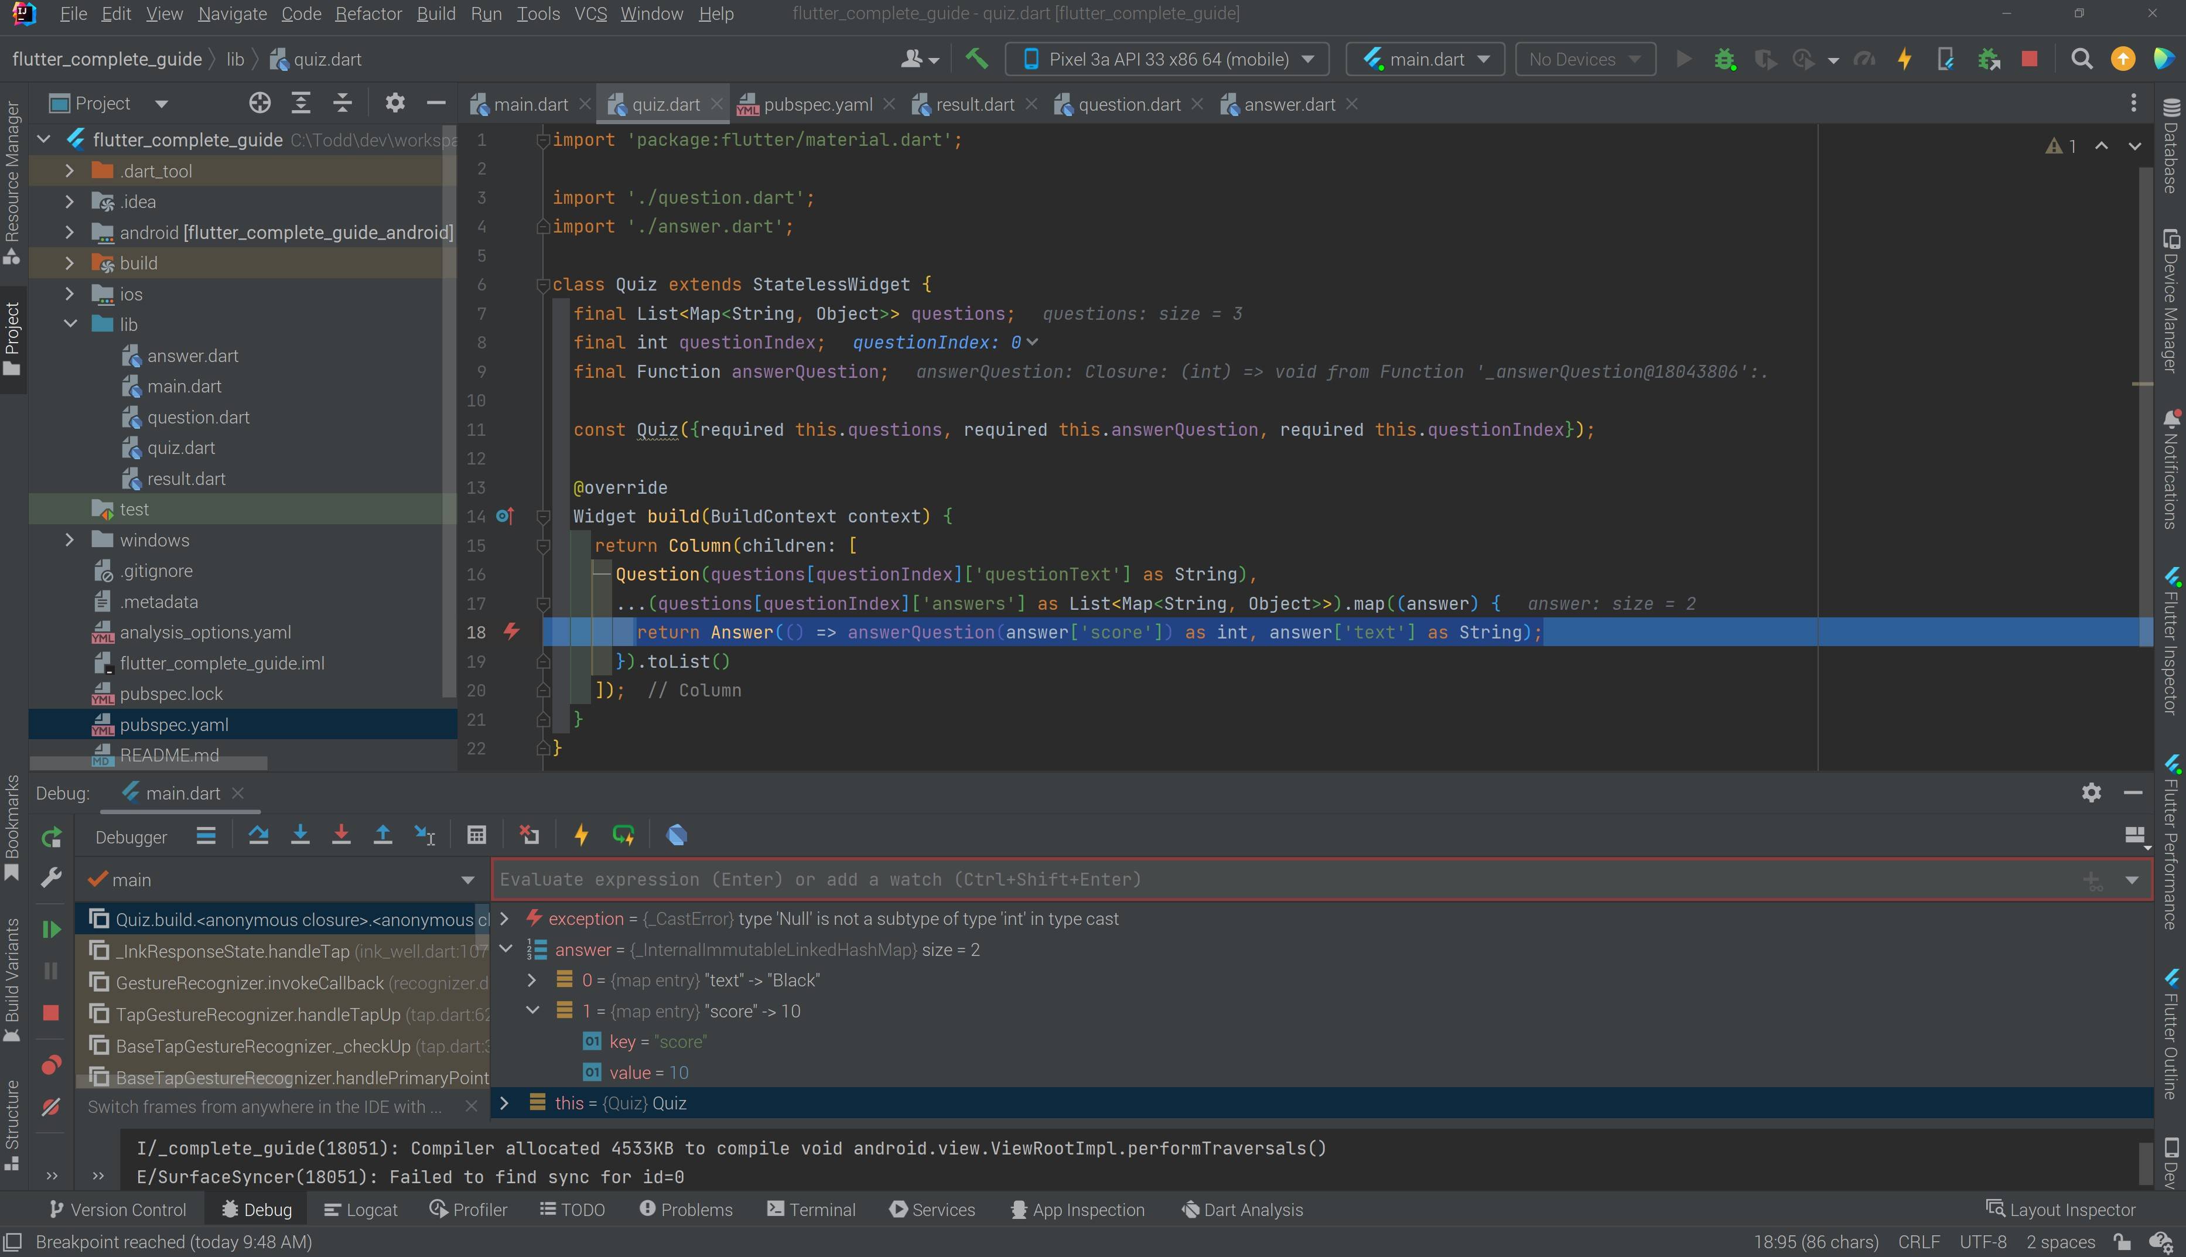The height and width of the screenshot is (1257, 2186).
Task: Go to next highlighted error arrow
Action: pyautogui.click(x=2135, y=146)
